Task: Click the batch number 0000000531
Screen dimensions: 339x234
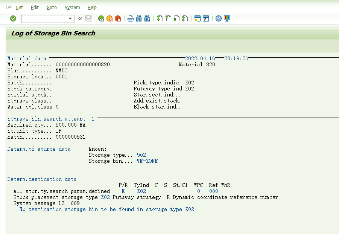Action: point(70,137)
